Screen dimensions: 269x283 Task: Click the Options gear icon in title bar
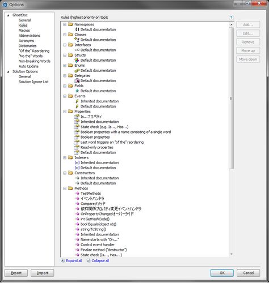coord(5,5)
